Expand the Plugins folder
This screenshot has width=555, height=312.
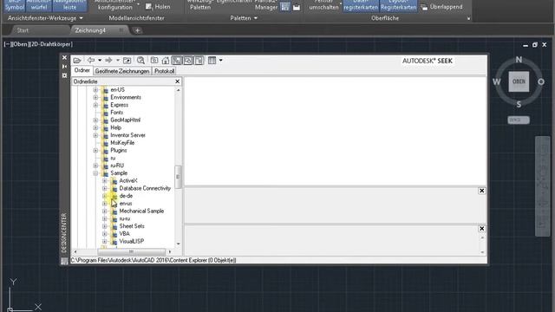click(x=95, y=150)
